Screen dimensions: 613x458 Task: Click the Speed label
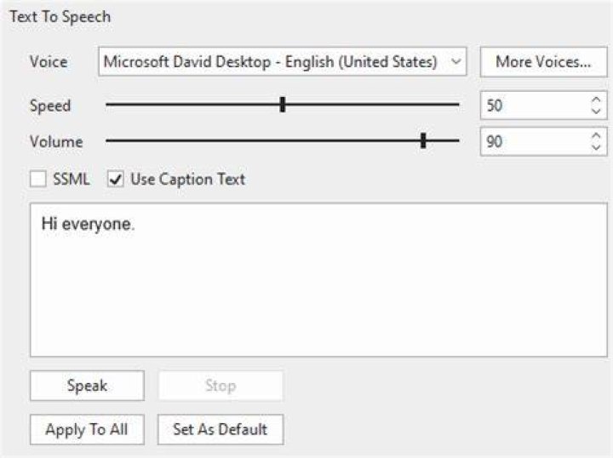coord(50,106)
